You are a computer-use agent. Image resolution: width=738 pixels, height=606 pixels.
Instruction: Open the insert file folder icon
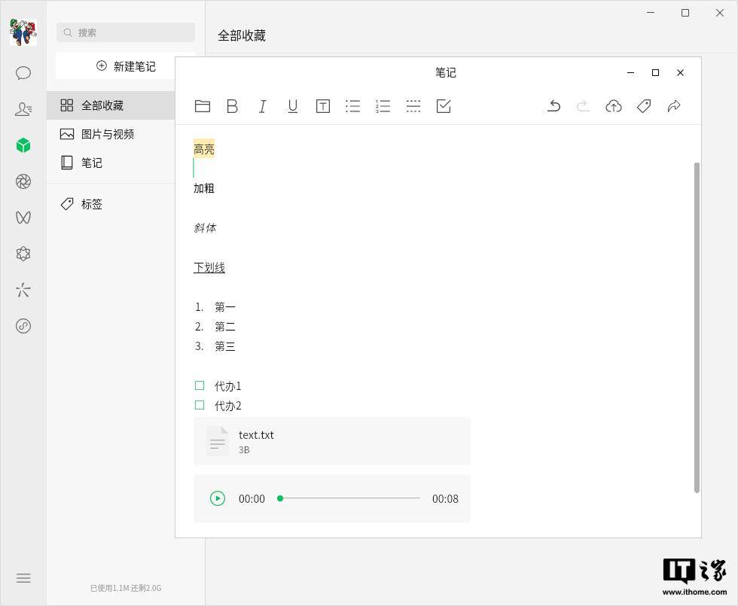pos(203,106)
